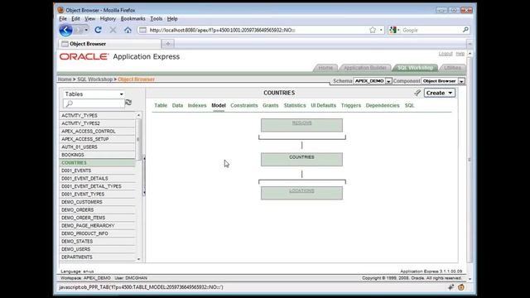The width and height of the screenshot is (530, 298).
Task: Open the Schema APEX_DEMO dropdown
Action: [x=373, y=81]
